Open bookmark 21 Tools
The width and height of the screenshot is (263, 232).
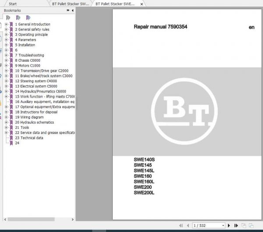22,127
